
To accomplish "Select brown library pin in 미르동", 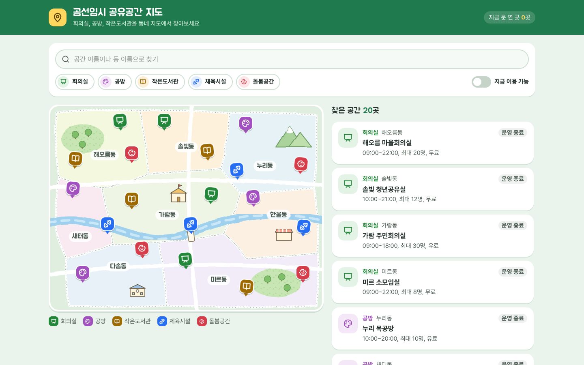I will pos(246,288).
